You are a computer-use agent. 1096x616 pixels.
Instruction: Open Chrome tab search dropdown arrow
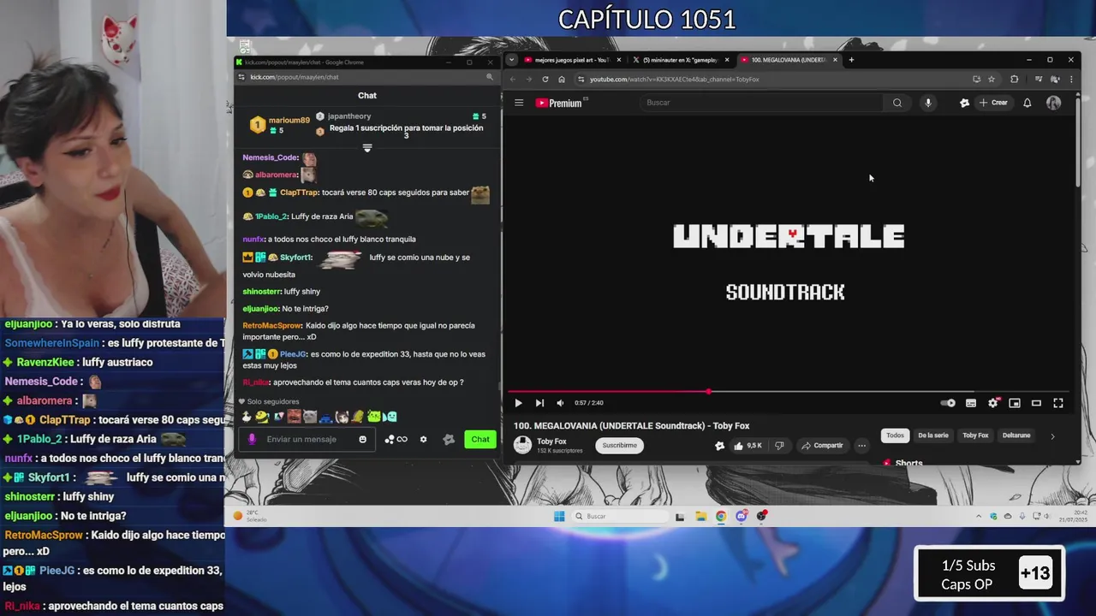tap(511, 60)
